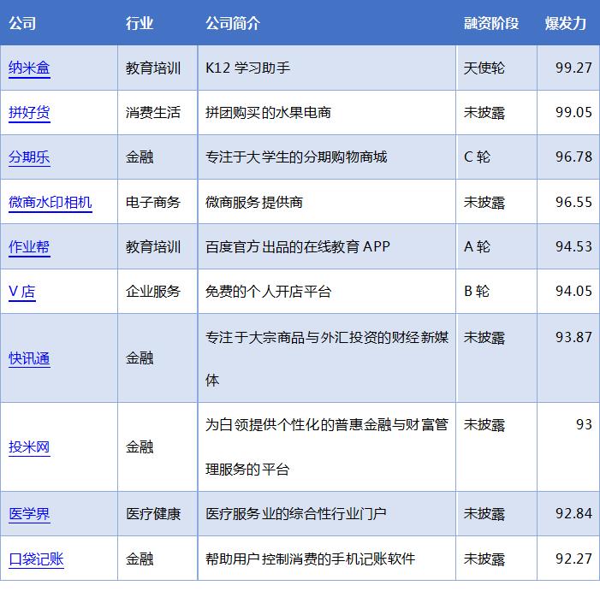Viewport: 600px width, 603px height.
Task: Open the 微商水印相机 company link
Action: (50, 202)
